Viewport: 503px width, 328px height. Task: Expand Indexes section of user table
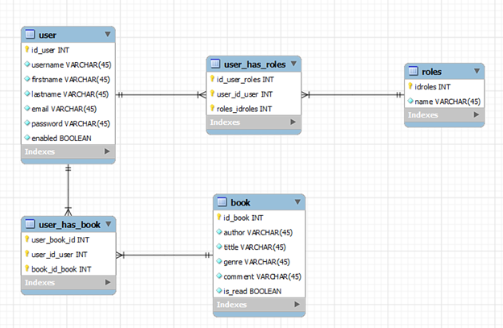tap(107, 152)
